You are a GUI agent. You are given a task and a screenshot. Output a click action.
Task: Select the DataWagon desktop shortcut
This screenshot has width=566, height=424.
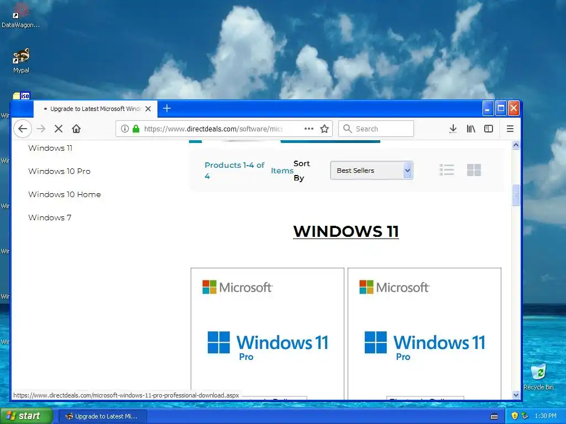pyautogui.click(x=20, y=16)
